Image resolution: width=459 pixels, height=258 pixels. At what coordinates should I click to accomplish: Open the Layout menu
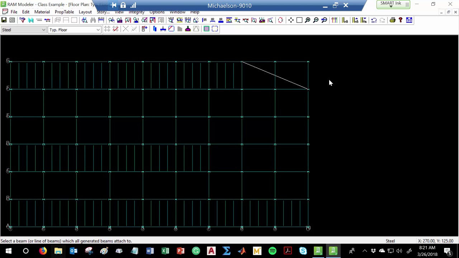85,12
